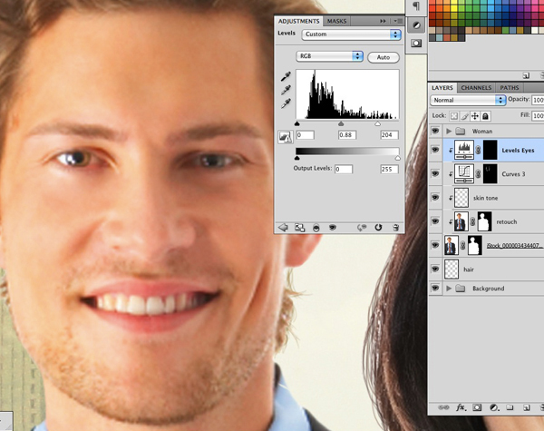
Task: Reset Levels adjustment to defaults
Action: pos(376,227)
